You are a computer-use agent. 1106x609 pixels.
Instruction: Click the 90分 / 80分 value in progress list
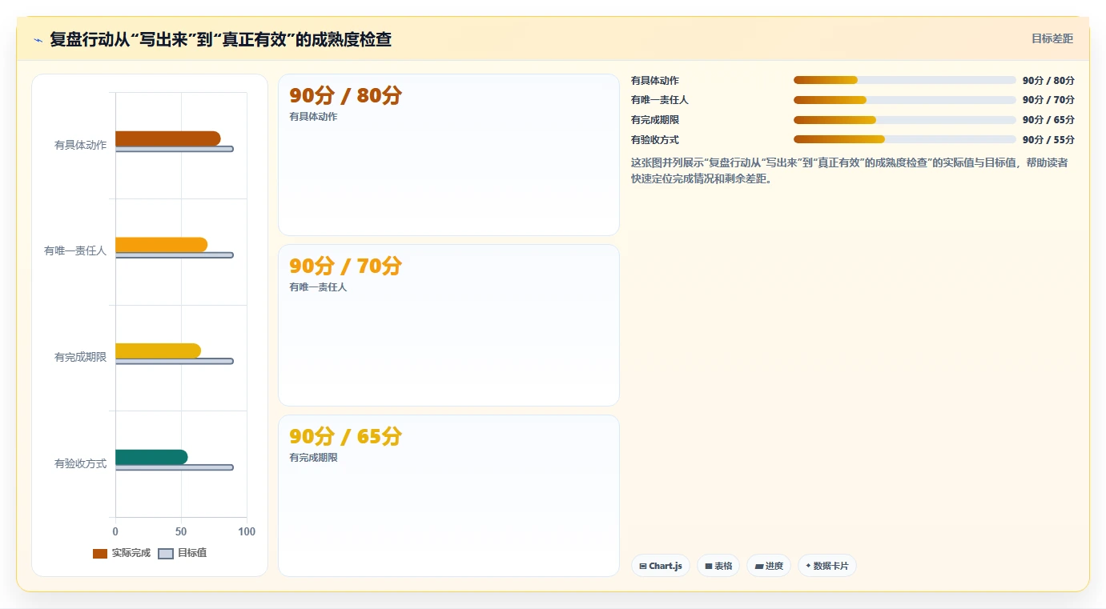click(1048, 80)
